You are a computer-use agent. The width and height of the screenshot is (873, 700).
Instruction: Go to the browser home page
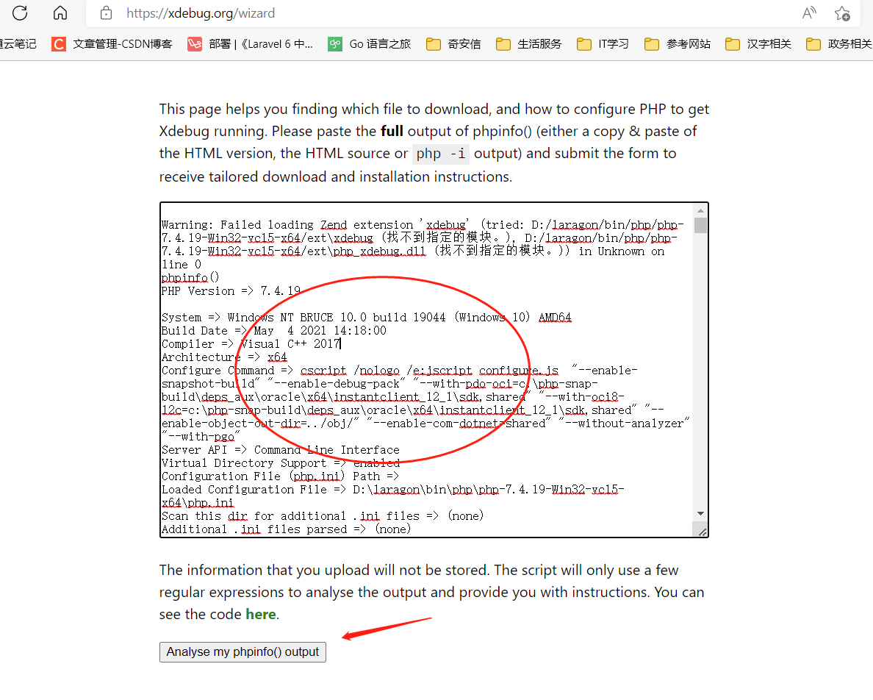[60, 12]
